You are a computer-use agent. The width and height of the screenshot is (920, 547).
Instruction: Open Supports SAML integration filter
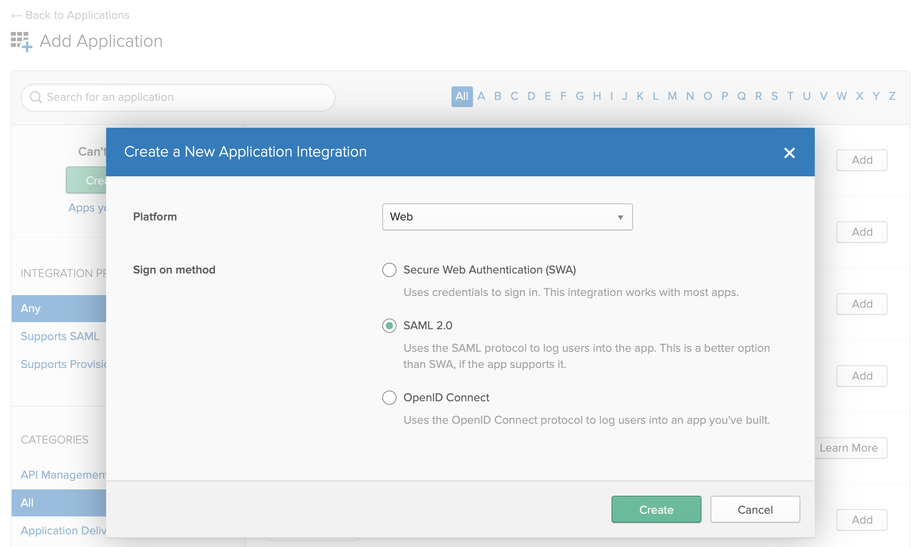point(60,336)
